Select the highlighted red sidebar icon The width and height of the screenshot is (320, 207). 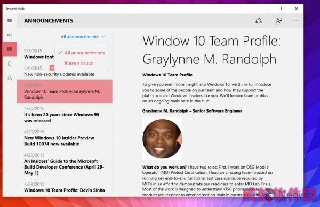pos(10,49)
